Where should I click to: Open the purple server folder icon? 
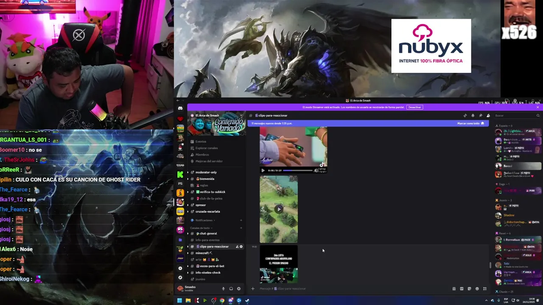click(180, 240)
